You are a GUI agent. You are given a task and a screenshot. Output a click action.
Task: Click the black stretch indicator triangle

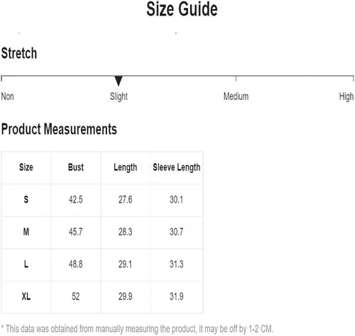tap(119, 81)
